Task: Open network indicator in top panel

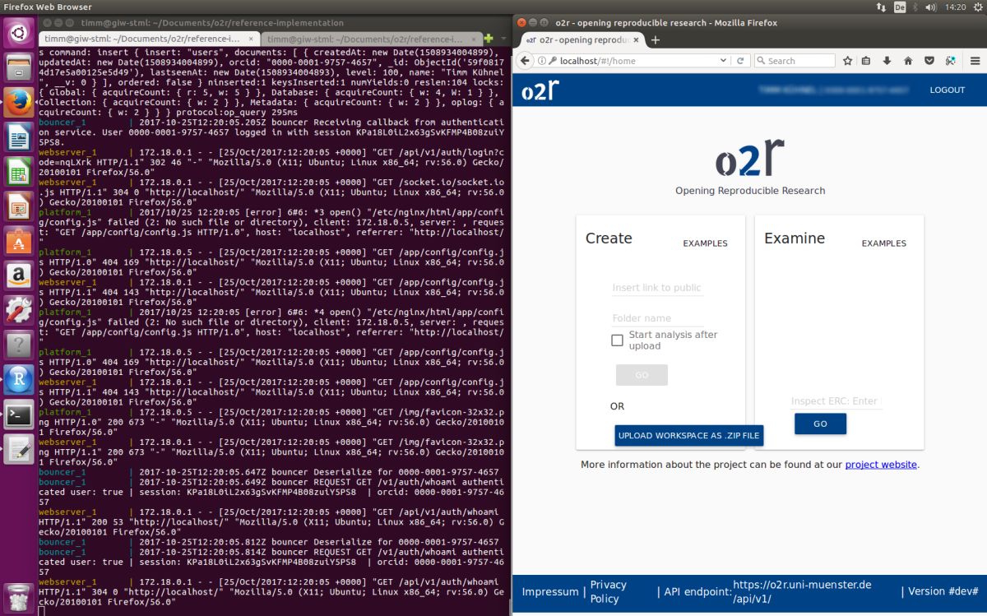Action: point(882,7)
